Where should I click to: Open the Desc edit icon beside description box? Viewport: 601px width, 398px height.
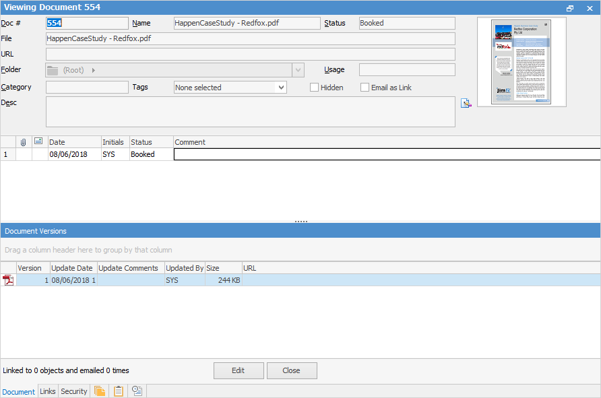466,102
